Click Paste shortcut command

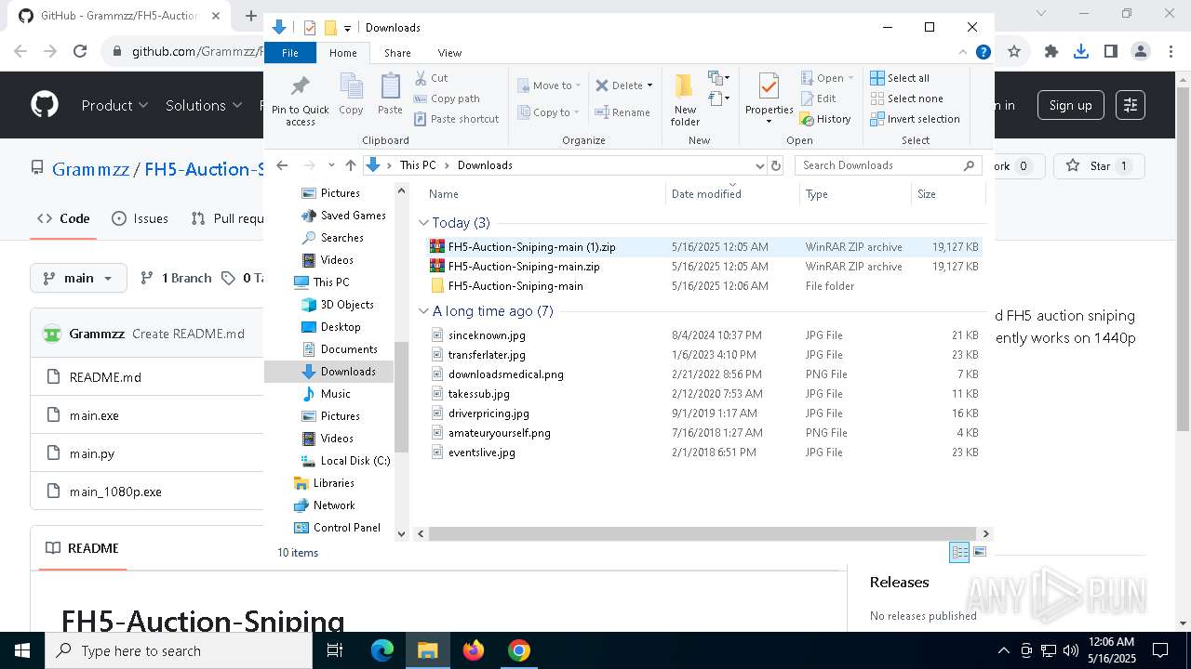pyautogui.click(x=456, y=119)
